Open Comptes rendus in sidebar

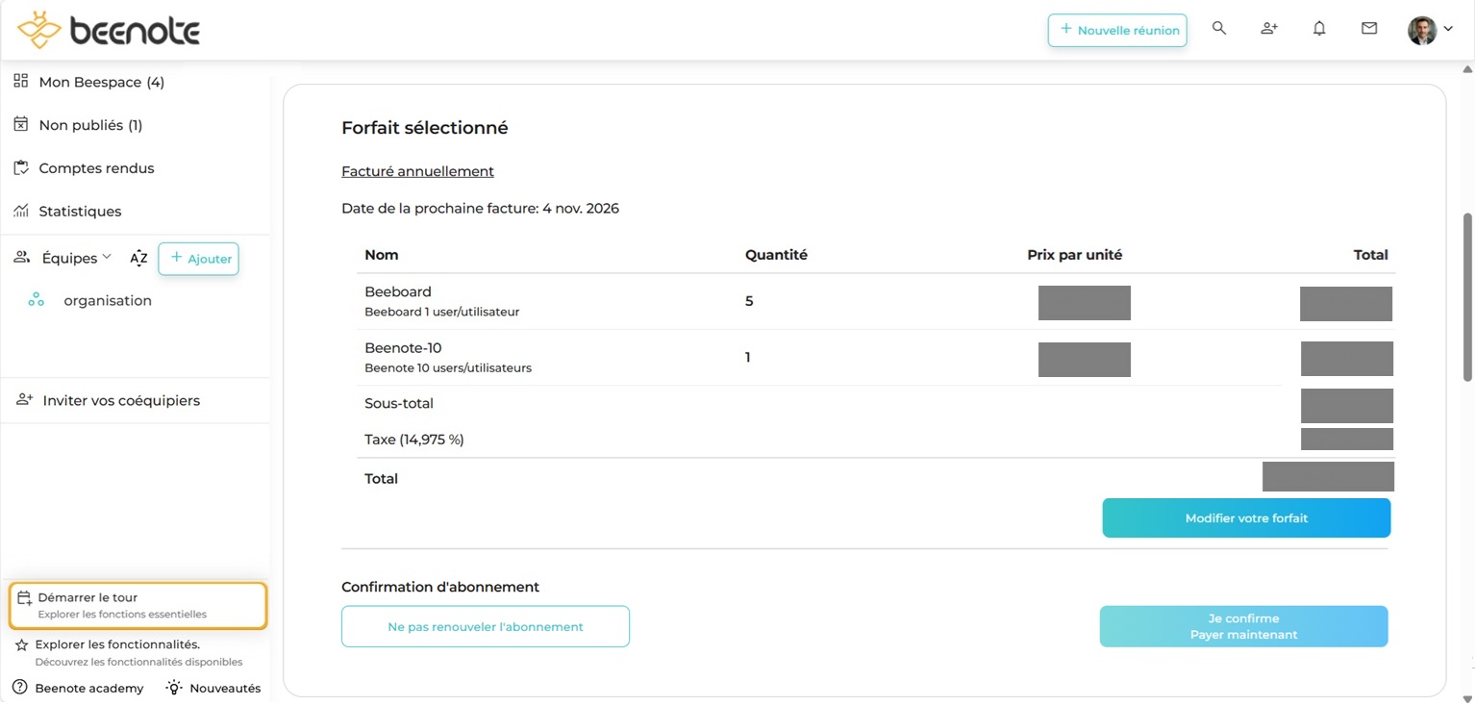tap(96, 168)
